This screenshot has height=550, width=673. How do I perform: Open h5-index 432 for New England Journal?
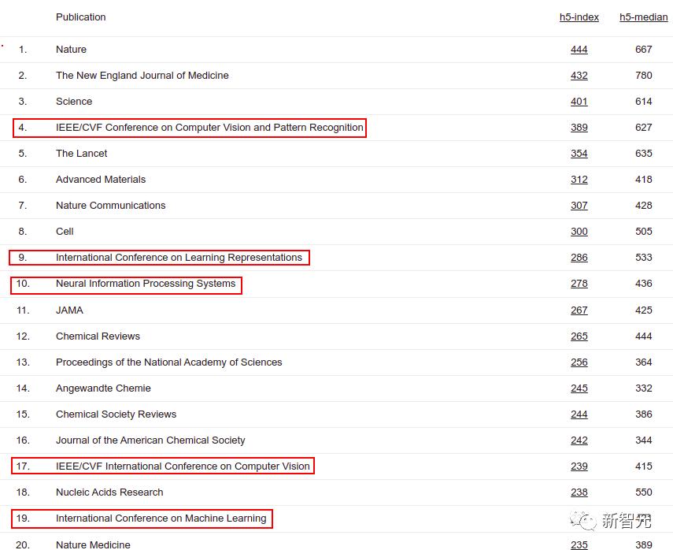coord(579,76)
